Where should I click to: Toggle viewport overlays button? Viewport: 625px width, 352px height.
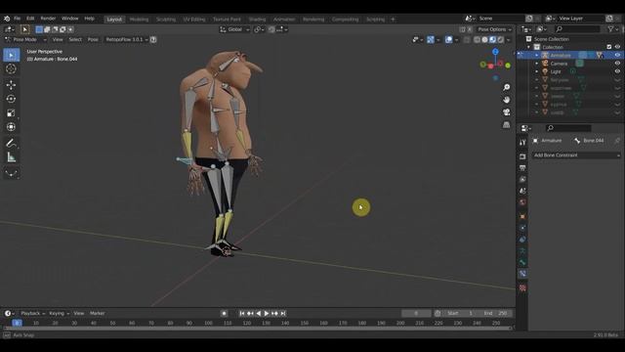point(449,39)
